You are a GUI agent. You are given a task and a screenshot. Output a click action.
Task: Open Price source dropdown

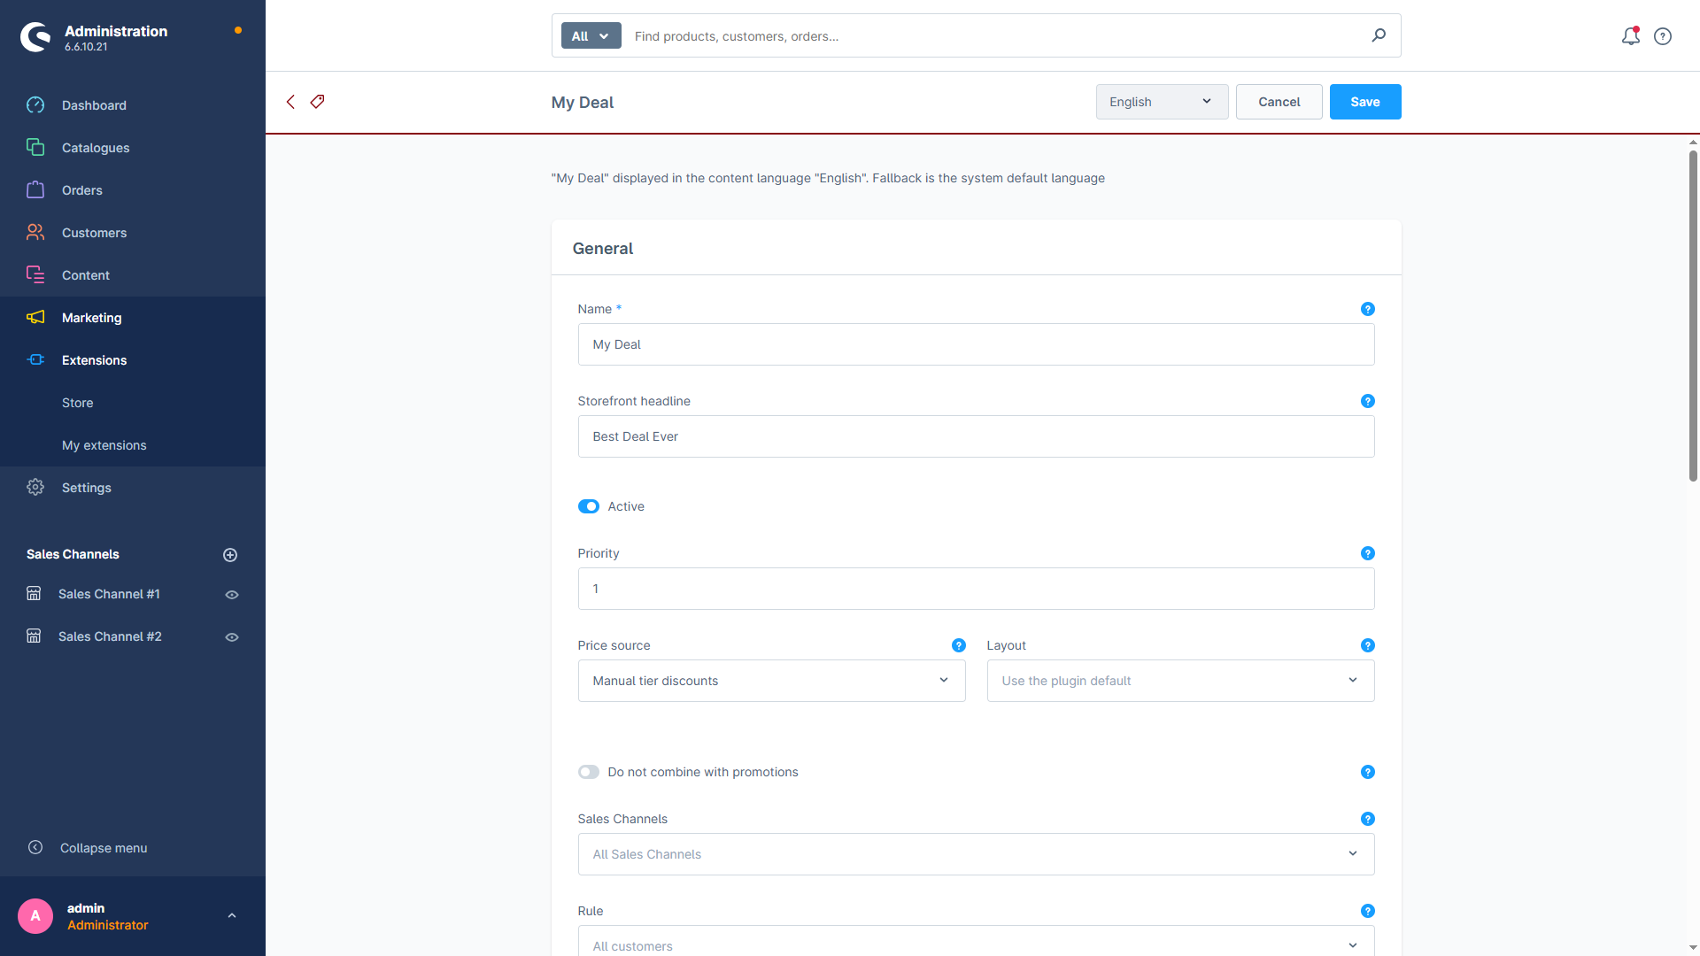(771, 681)
